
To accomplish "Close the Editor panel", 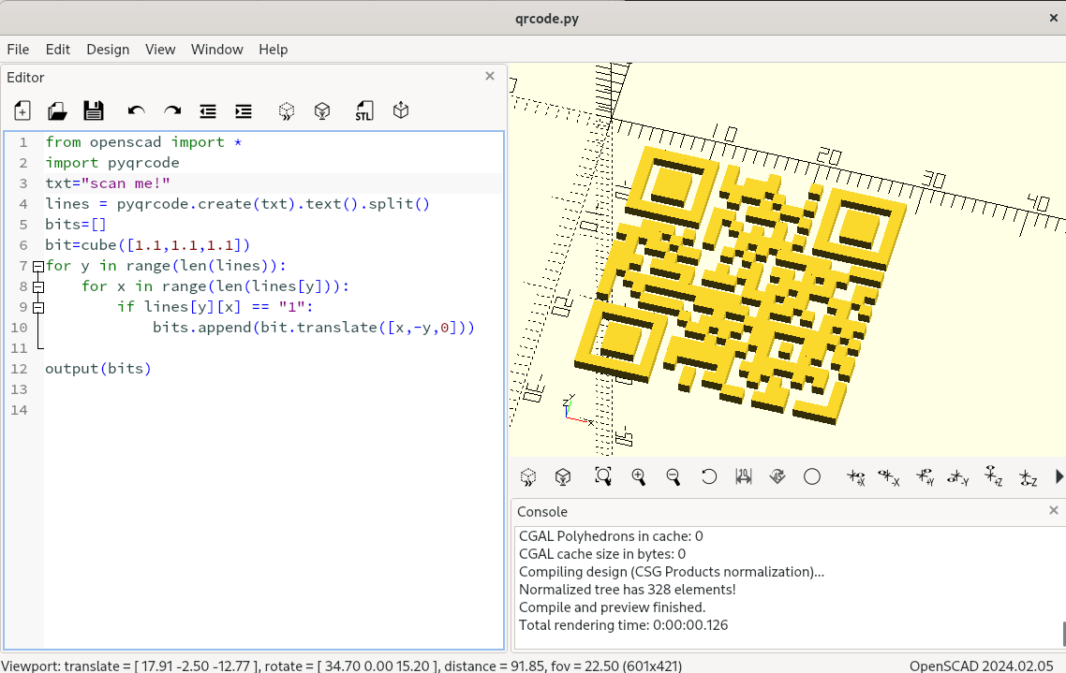I will point(490,77).
